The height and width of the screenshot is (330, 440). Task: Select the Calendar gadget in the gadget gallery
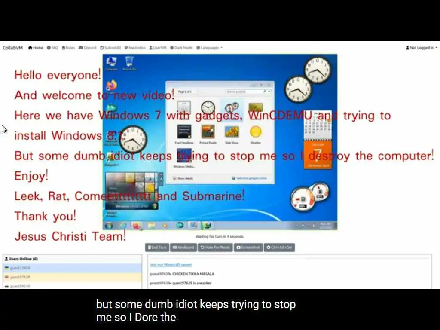pos(184,108)
